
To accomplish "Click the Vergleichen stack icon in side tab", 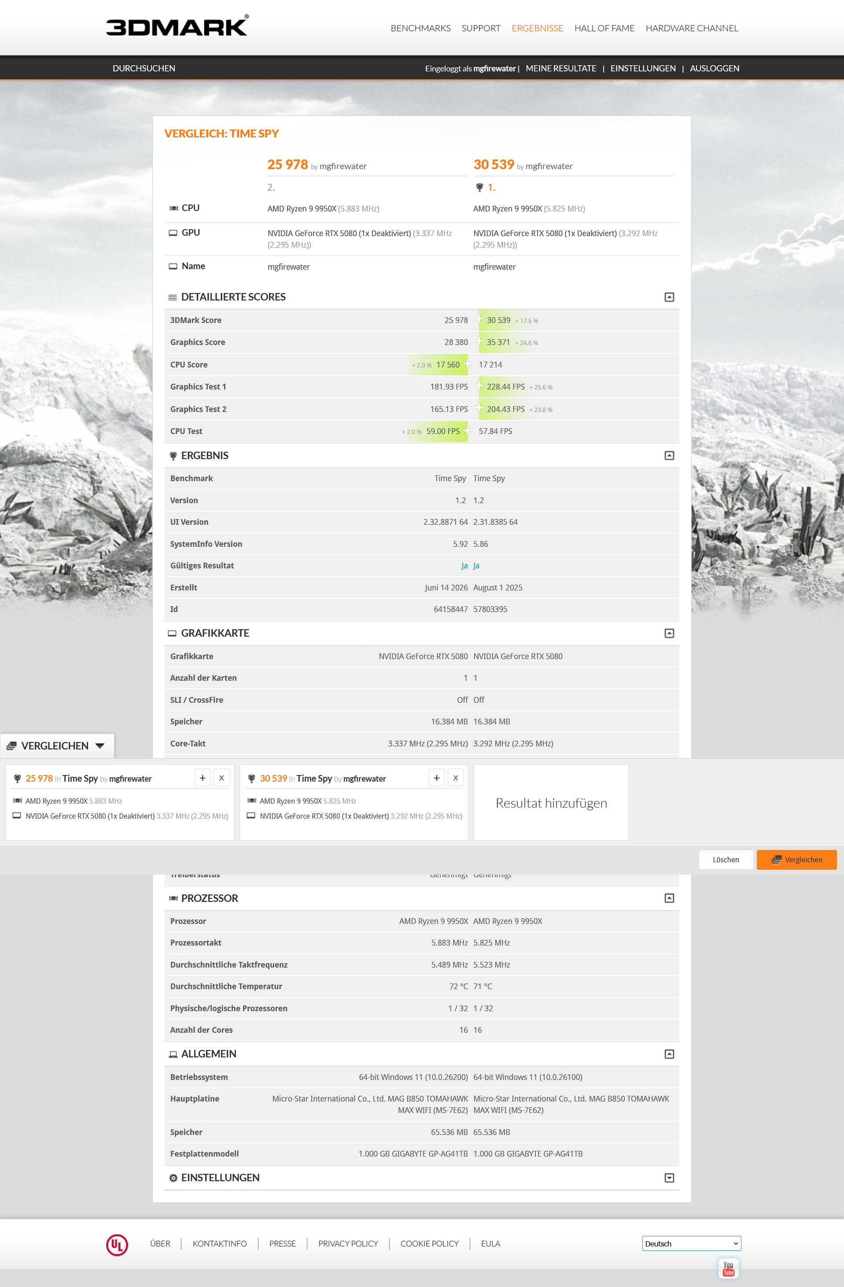I will click(11, 745).
